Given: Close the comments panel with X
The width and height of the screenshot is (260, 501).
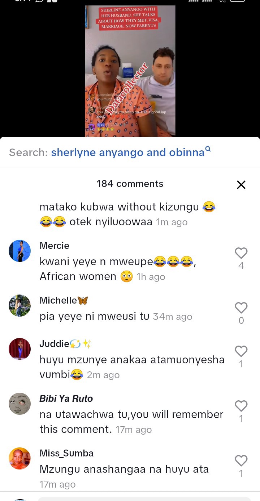Looking at the screenshot, I should point(241,185).
